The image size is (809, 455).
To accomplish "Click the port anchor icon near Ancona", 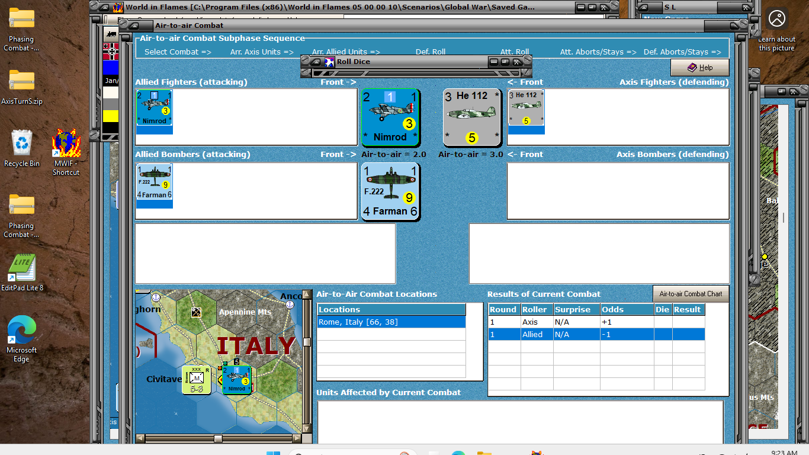I will click(x=290, y=305).
